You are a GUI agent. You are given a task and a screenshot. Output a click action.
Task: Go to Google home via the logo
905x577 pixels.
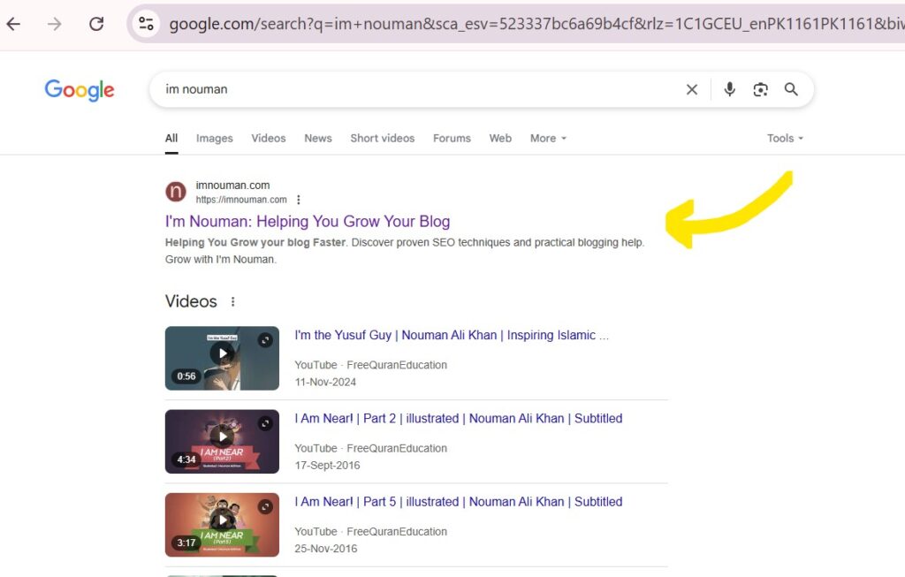pyautogui.click(x=80, y=90)
